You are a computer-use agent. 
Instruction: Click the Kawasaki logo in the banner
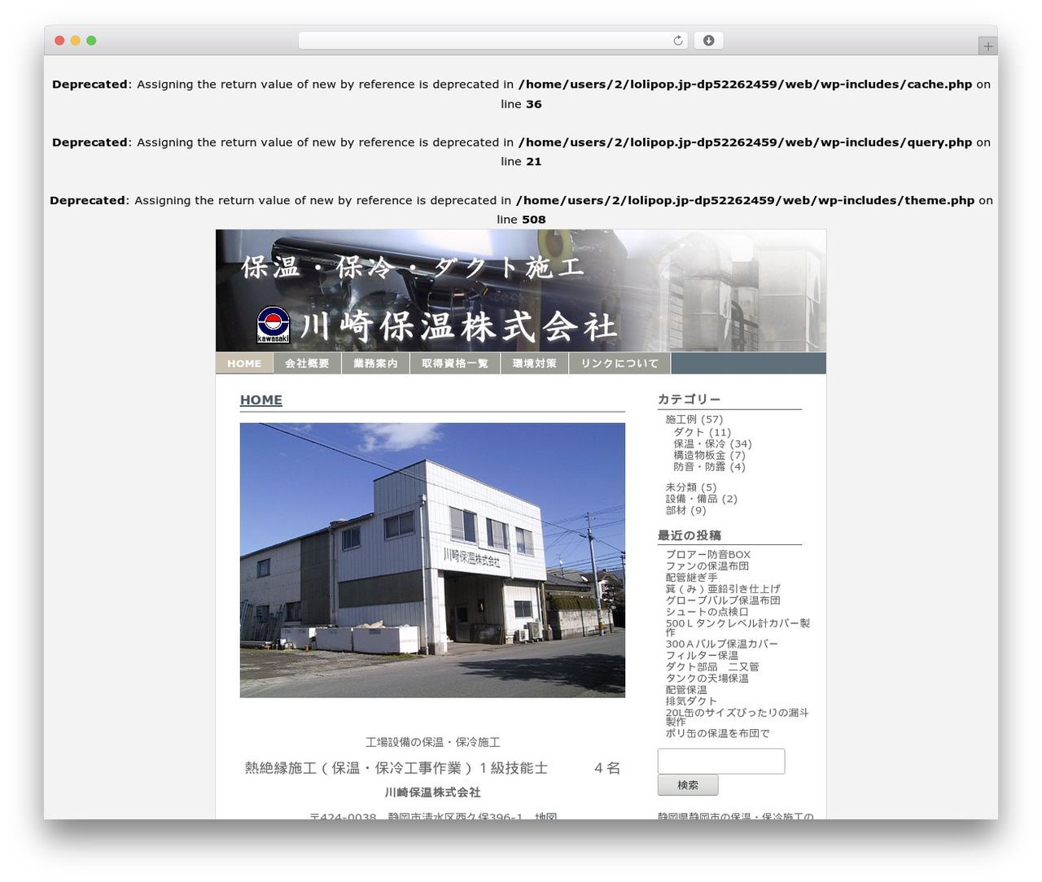pos(274,325)
